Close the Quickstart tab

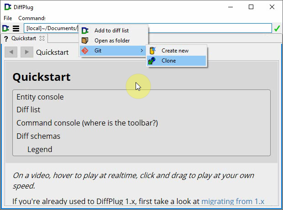click(x=42, y=38)
